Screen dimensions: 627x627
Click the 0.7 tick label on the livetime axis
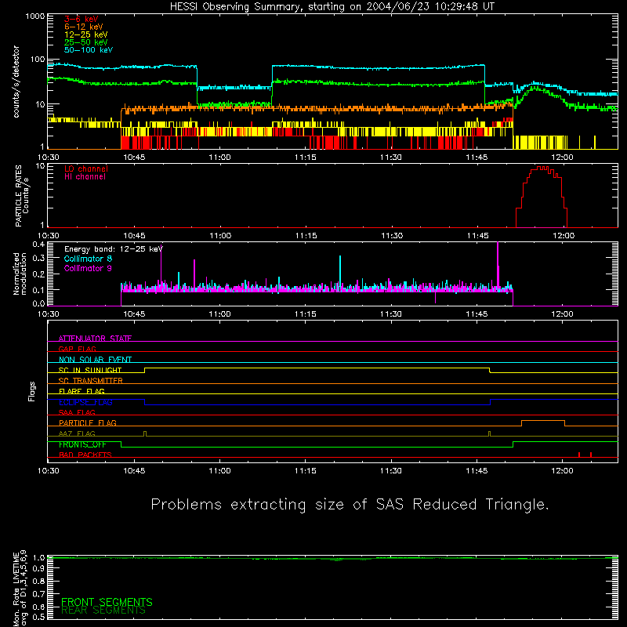(x=38, y=594)
